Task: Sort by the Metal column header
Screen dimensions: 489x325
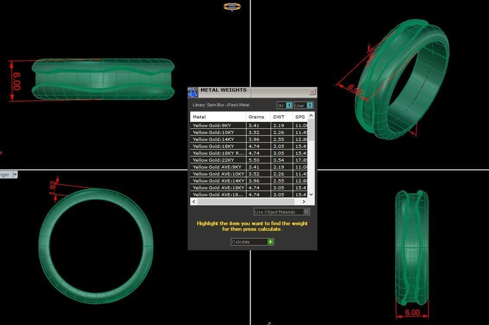Action: 218,117
